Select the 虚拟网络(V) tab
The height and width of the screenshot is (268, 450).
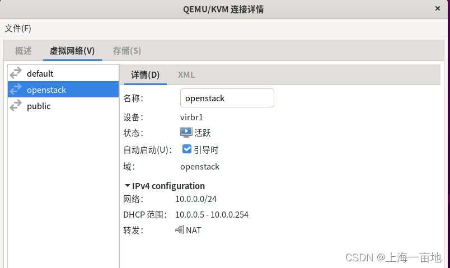click(x=72, y=51)
